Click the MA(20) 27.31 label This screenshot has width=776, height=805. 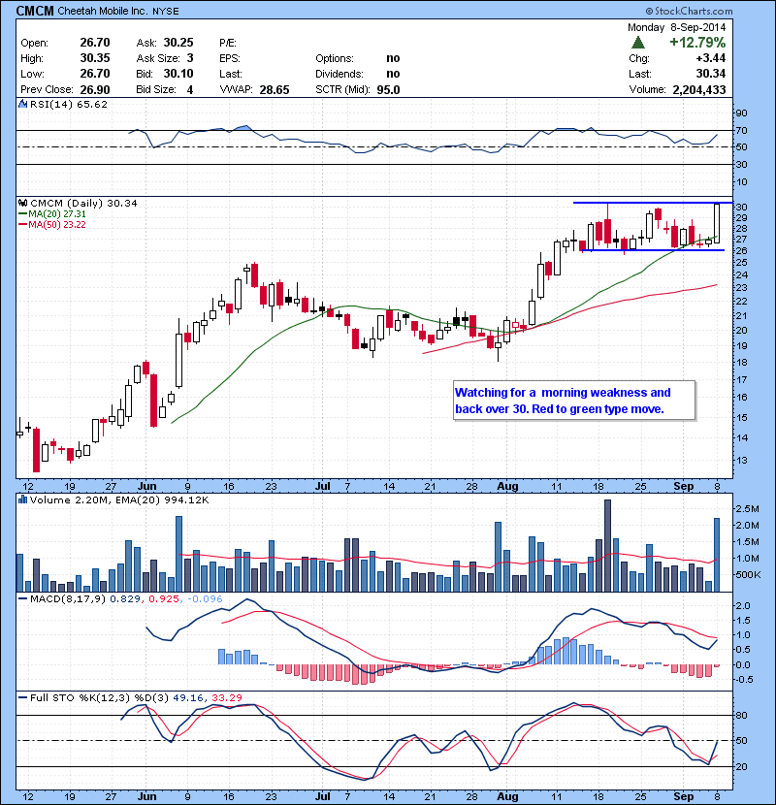click(x=57, y=214)
